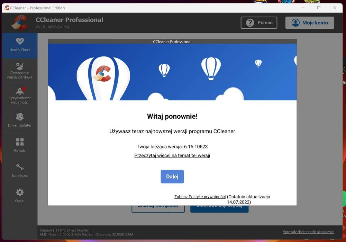Minimize the CCleaner window
The height and width of the screenshot is (242, 346).
(x=303, y=8)
